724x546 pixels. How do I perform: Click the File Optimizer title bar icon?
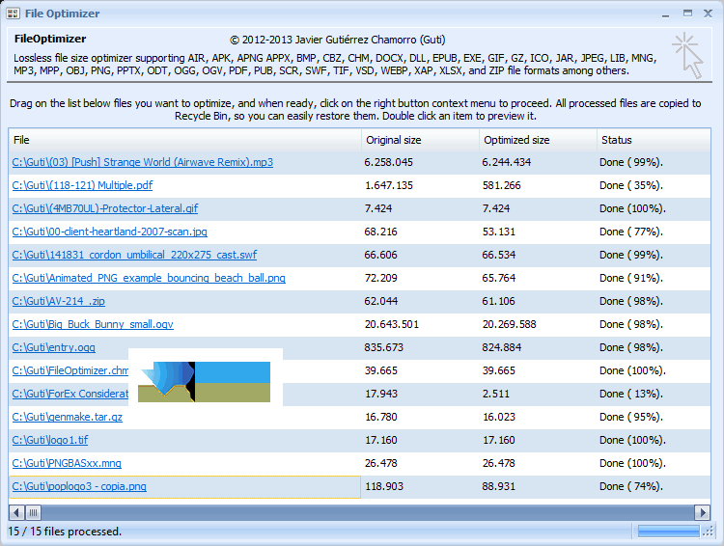point(13,14)
